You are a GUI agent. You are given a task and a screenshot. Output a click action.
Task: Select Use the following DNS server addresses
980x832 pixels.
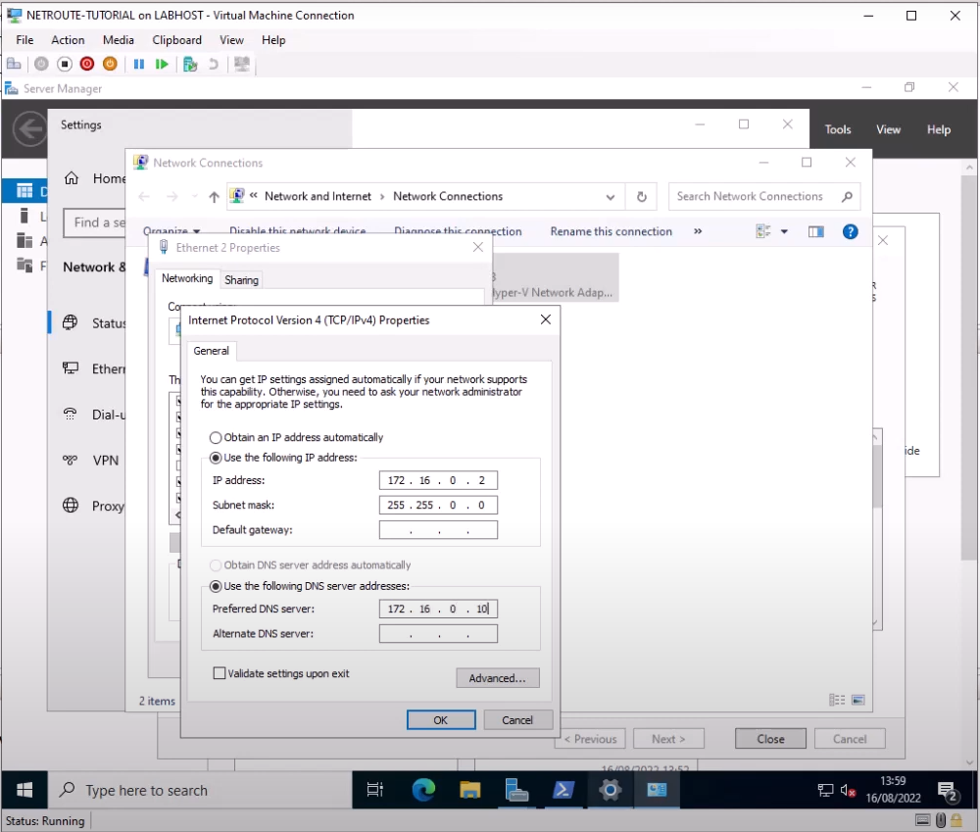pyautogui.click(x=215, y=586)
